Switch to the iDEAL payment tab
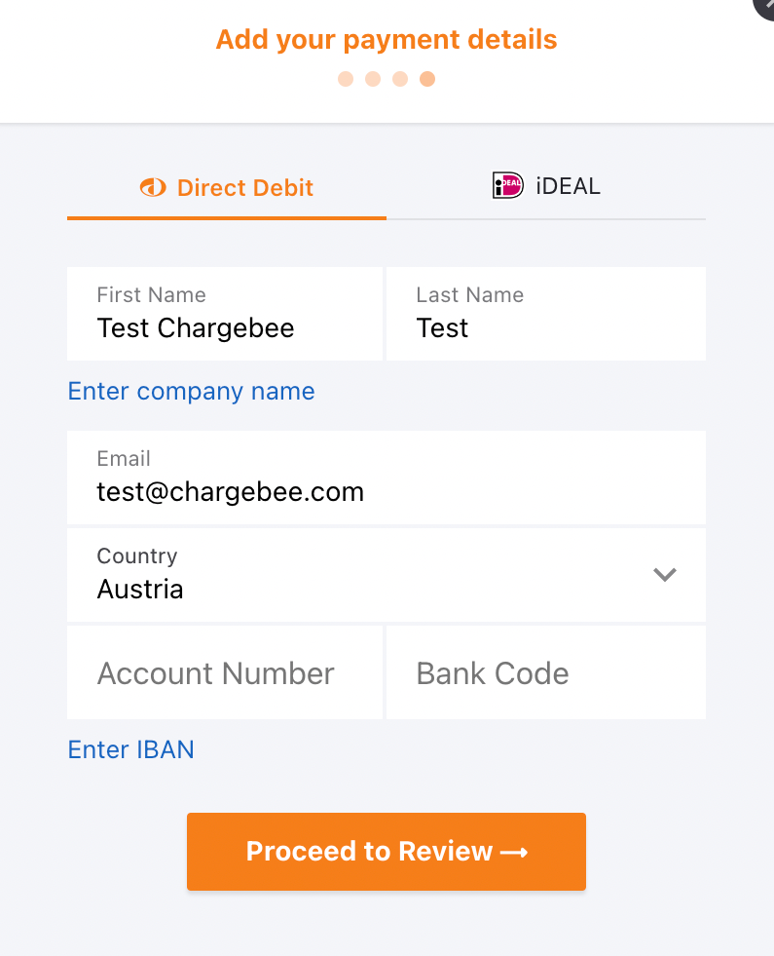The image size is (774, 956). (x=546, y=185)
